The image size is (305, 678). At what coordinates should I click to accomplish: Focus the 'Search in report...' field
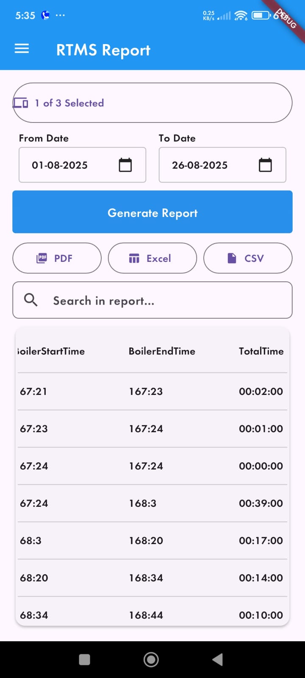161,300
